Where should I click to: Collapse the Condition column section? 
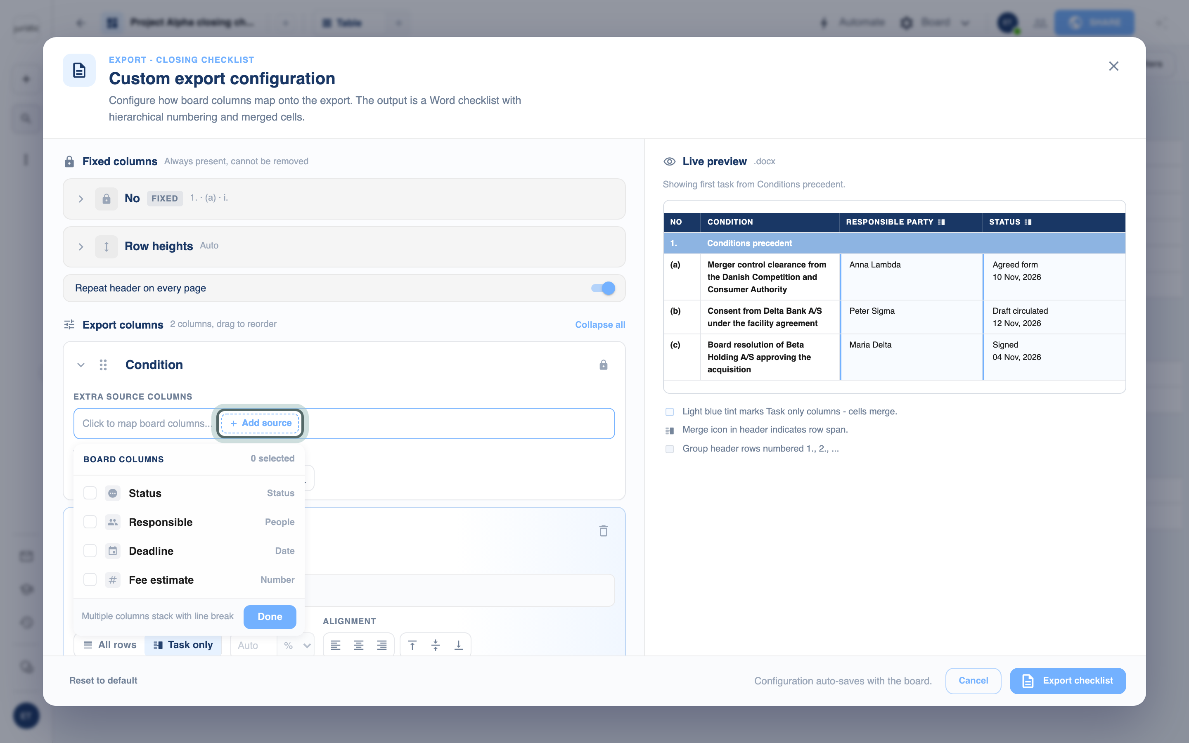pyautogui.click(x=81, y=364)
